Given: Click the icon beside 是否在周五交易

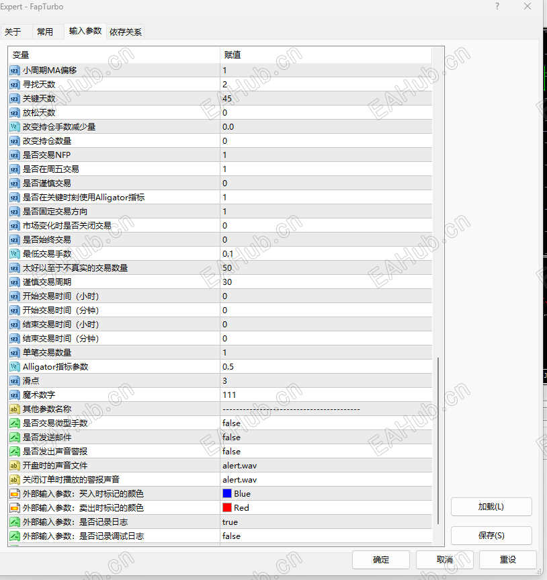Looking at the screenshot, I should pyautogui.click(x=14, y=169).
